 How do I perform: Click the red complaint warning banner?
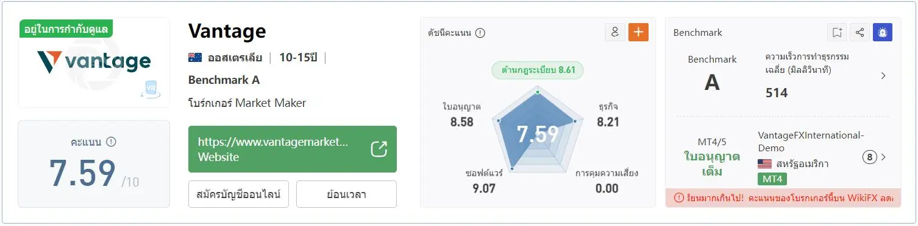coord(783,197)
